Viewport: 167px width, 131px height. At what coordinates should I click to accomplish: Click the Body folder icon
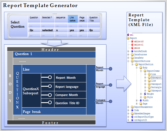[141, 67]
